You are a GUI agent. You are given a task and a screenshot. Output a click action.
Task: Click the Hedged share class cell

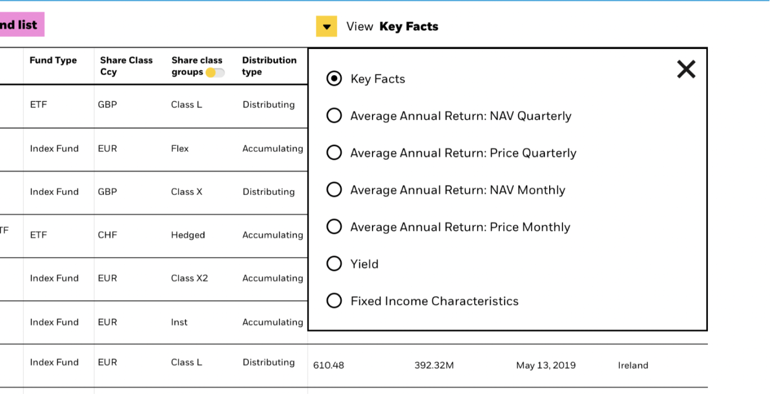click(188, 235)
